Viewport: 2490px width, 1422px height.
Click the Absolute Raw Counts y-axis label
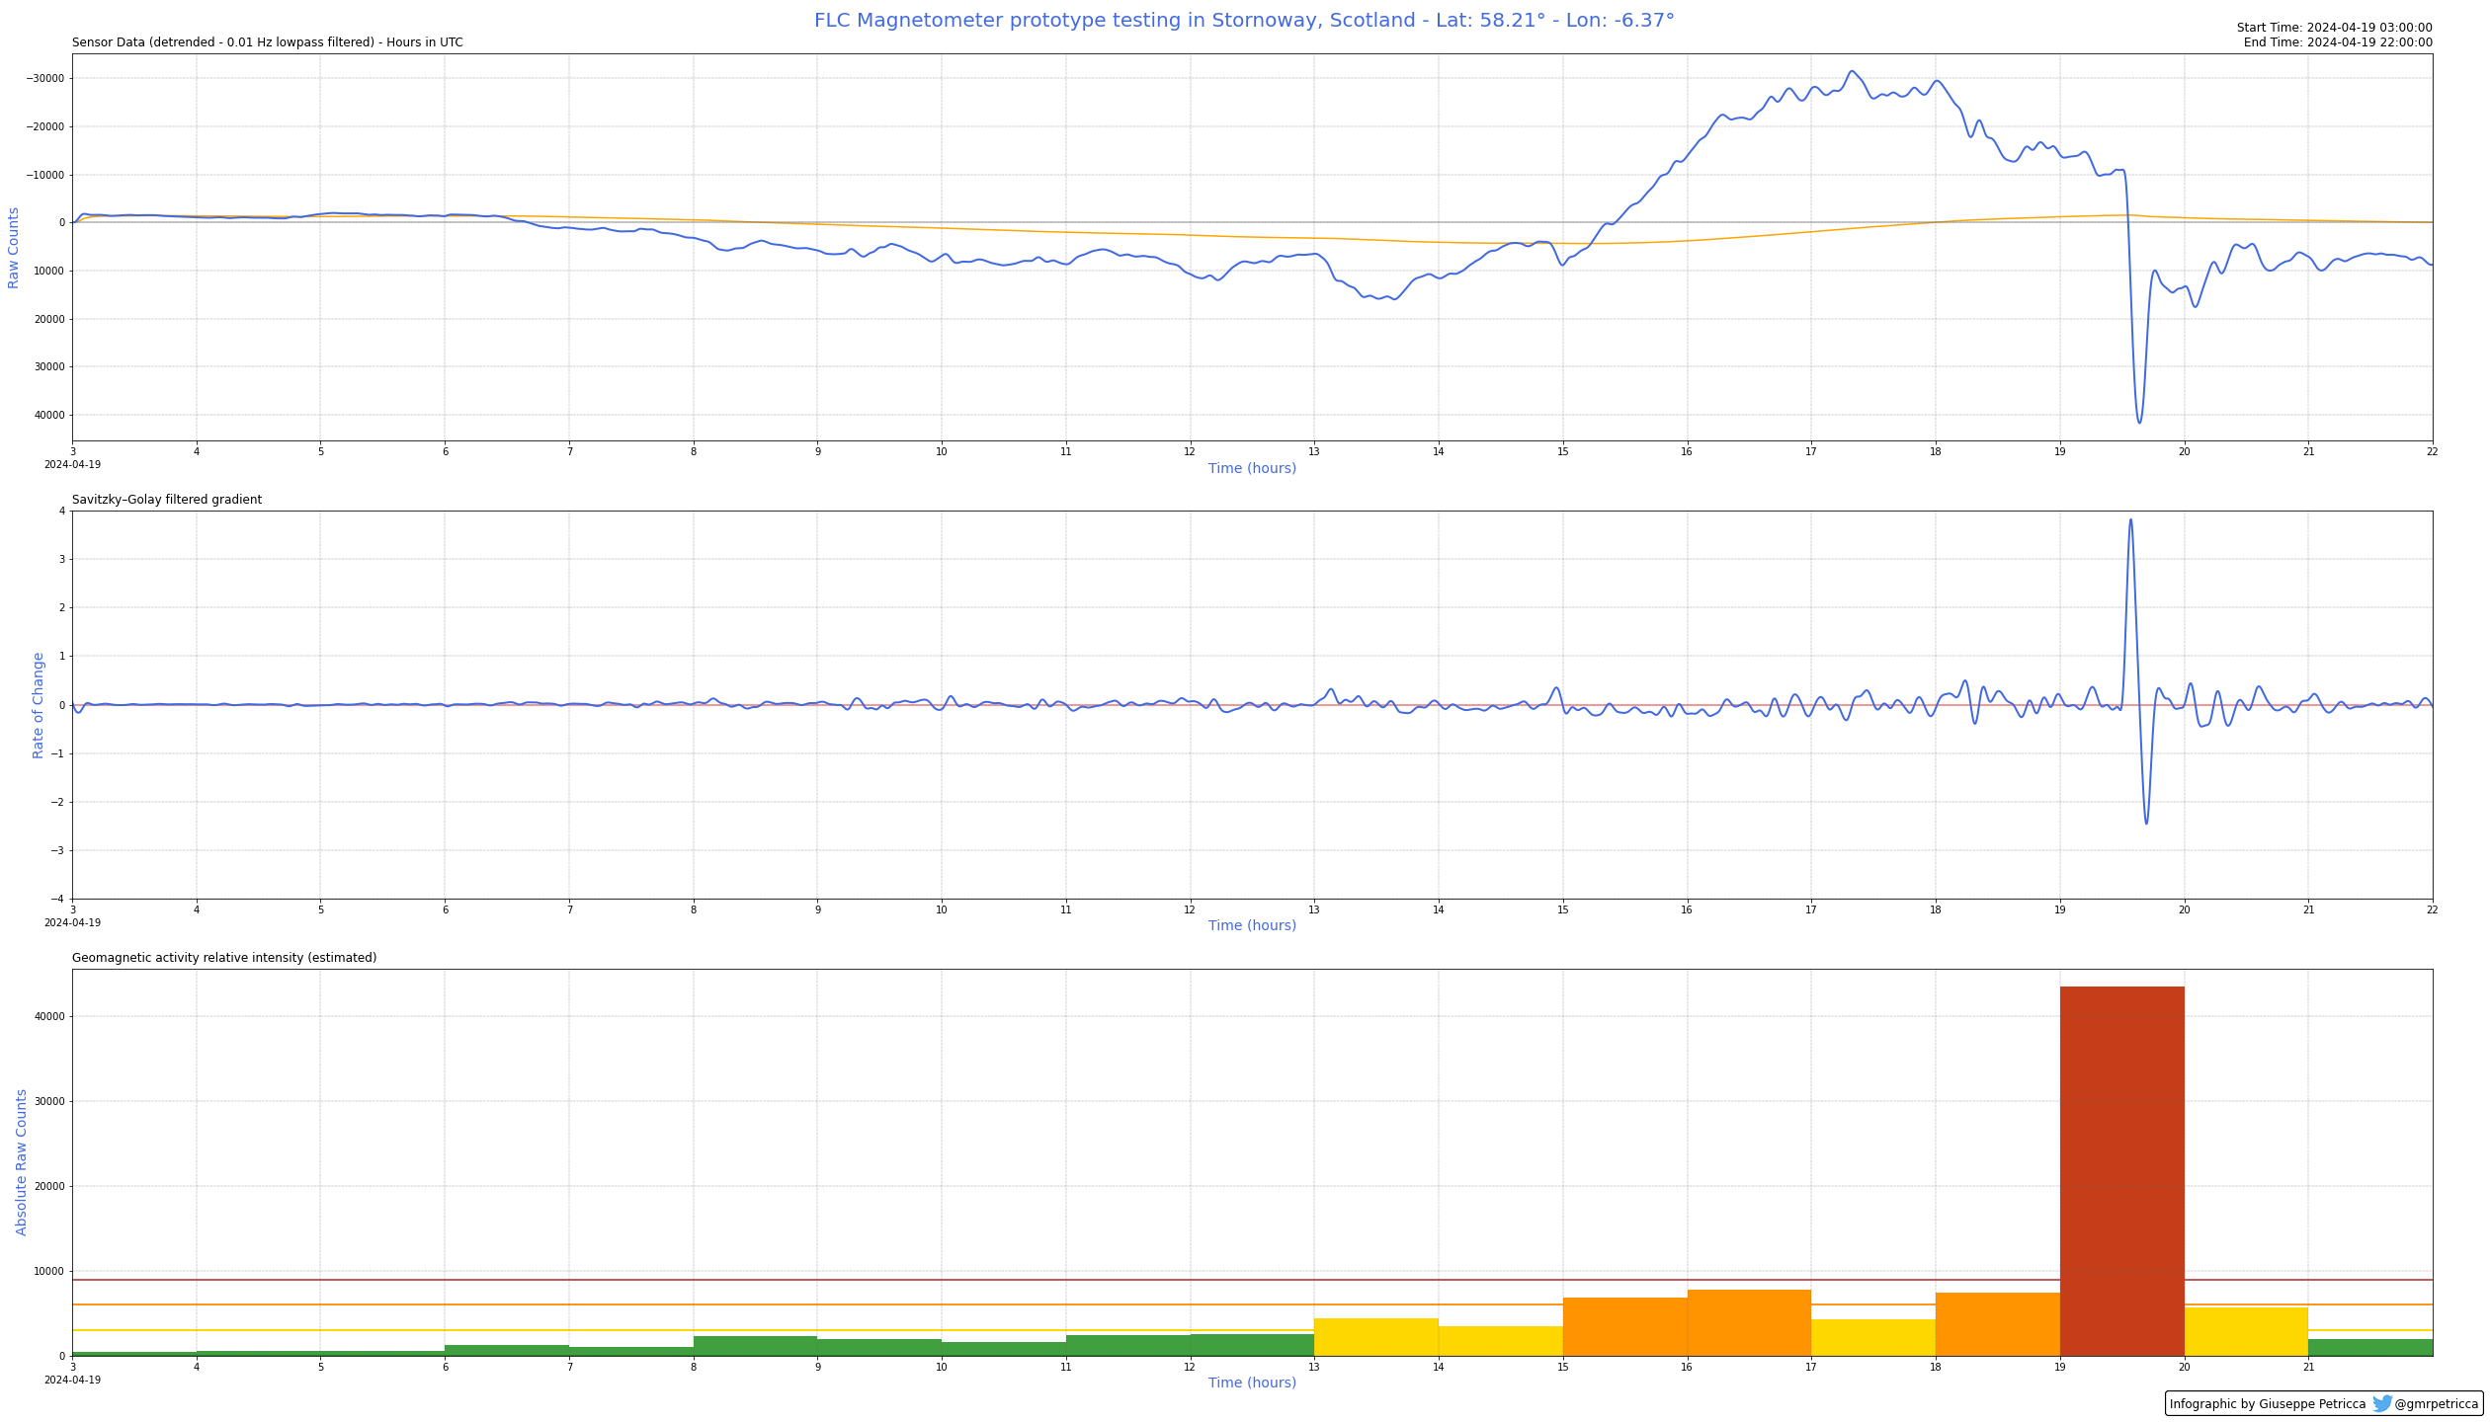22,1162
